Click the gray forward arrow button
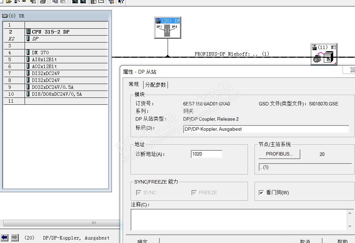The width and height of the screenshot is (355, 243). click(x=15, y=237)
